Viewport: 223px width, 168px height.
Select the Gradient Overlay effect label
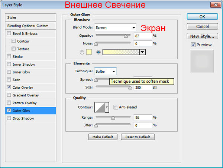(26, 95)
